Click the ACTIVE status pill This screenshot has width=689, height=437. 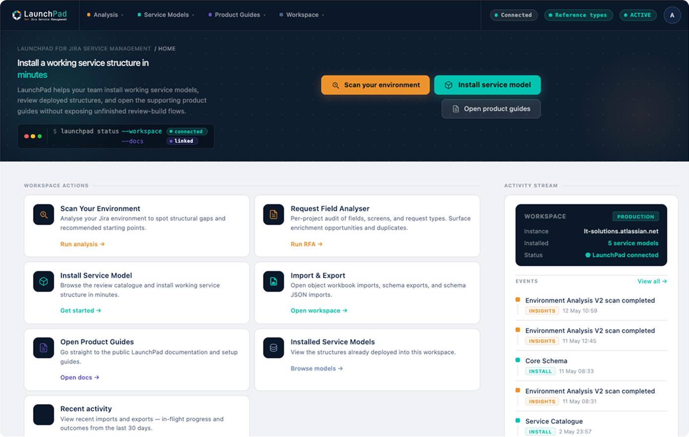point(638,15)
